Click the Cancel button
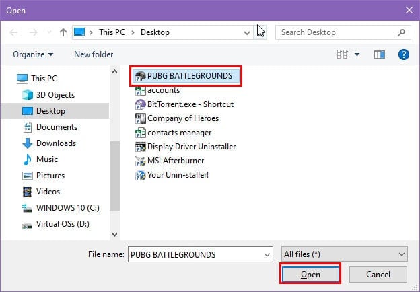420x292 pixels. [x=378, y=275]
